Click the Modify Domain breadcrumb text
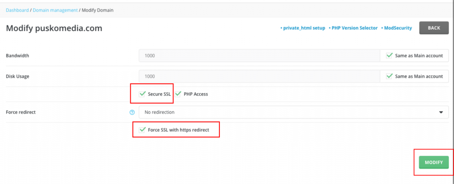Viewport: 454px width, 184px height. (x=98, y=10)
